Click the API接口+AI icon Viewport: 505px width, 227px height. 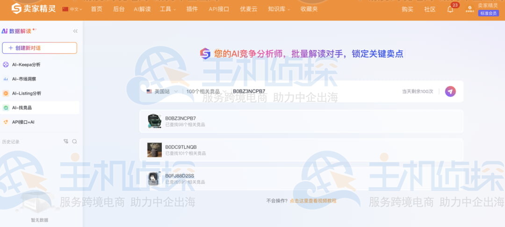[x=6, y=122]
